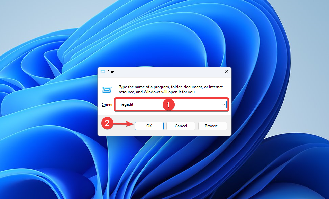Click the large Run program icon
Screen dimensions: 329x199
[107, 90]
